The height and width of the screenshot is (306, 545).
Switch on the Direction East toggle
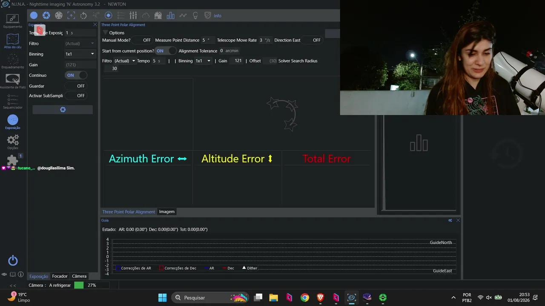pyautogui.click(x=312, y=40)
